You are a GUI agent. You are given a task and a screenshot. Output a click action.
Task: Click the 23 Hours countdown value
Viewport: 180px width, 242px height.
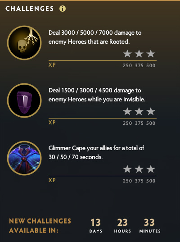tap(122, 223)
